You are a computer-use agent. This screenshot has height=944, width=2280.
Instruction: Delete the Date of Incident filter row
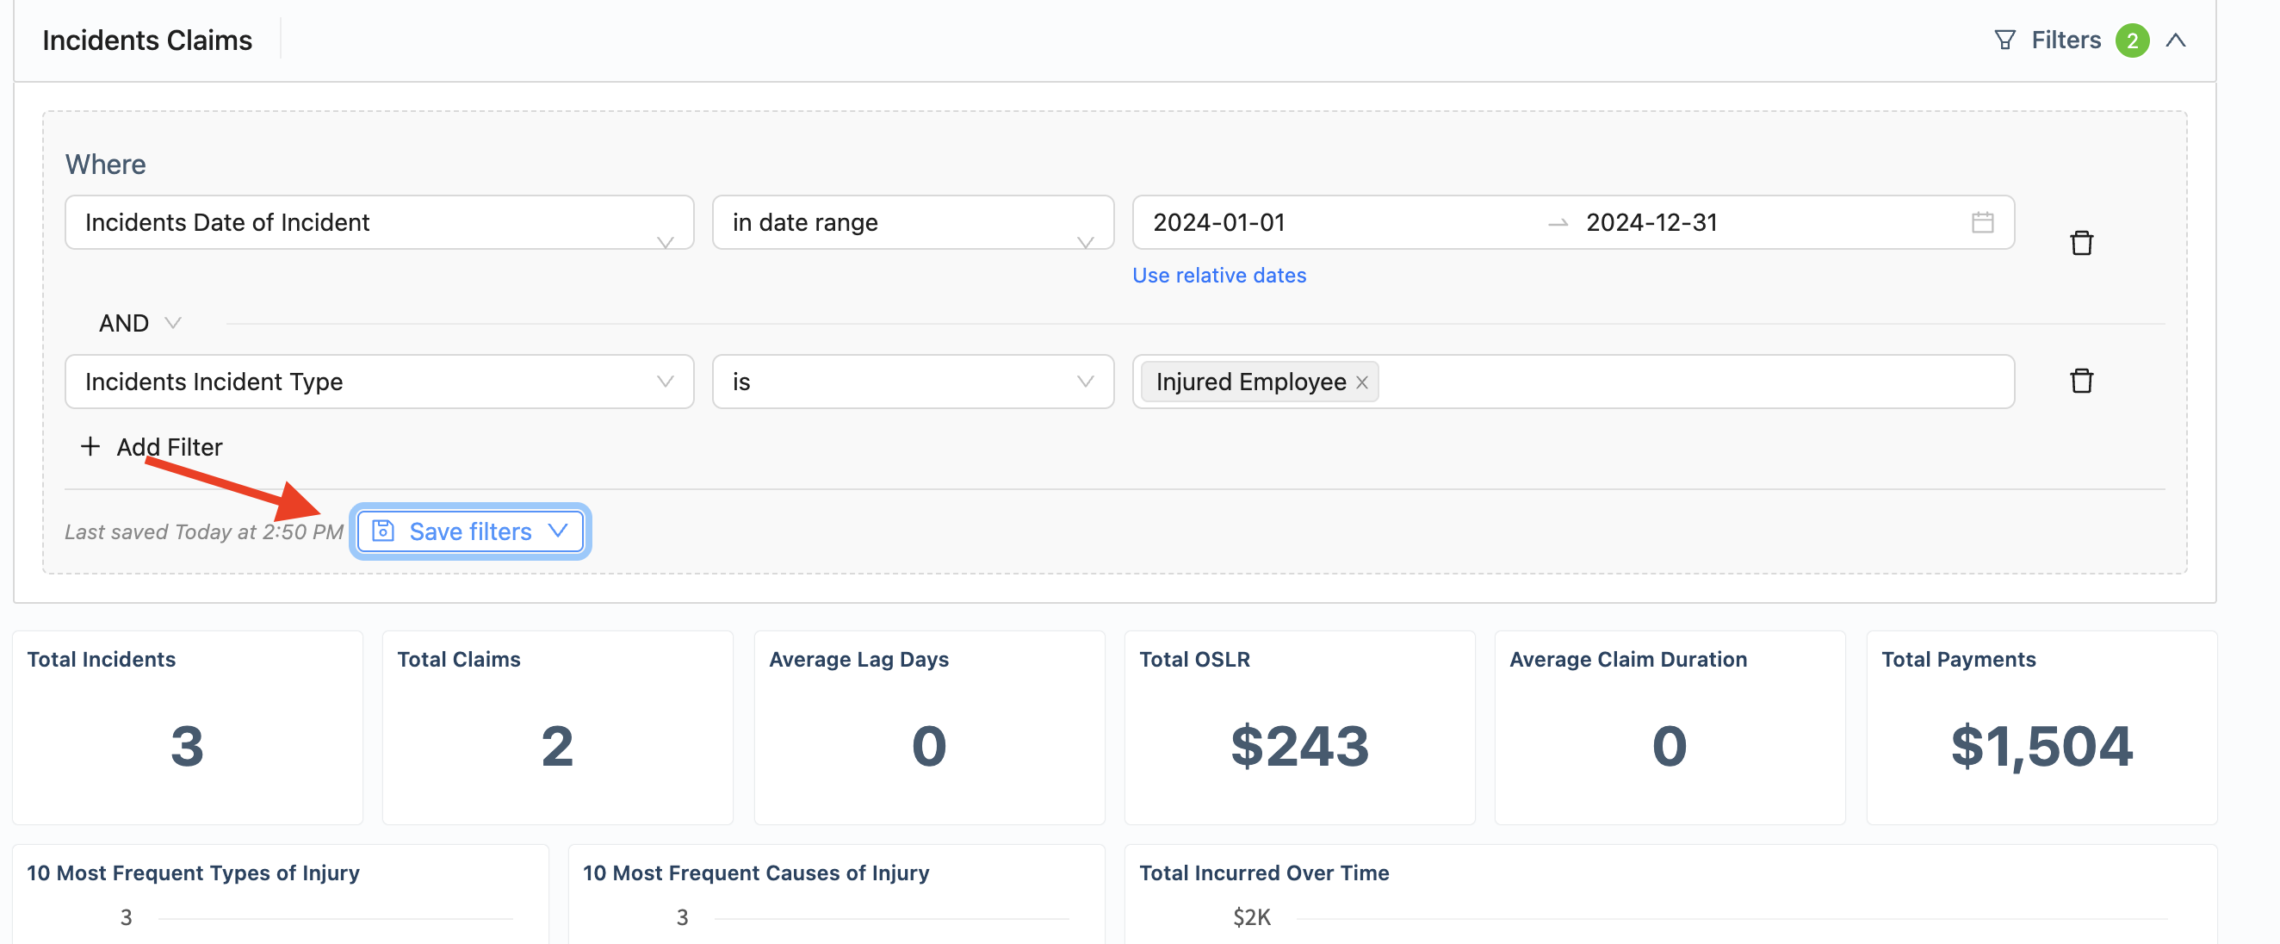click(x=2082, y=243)
